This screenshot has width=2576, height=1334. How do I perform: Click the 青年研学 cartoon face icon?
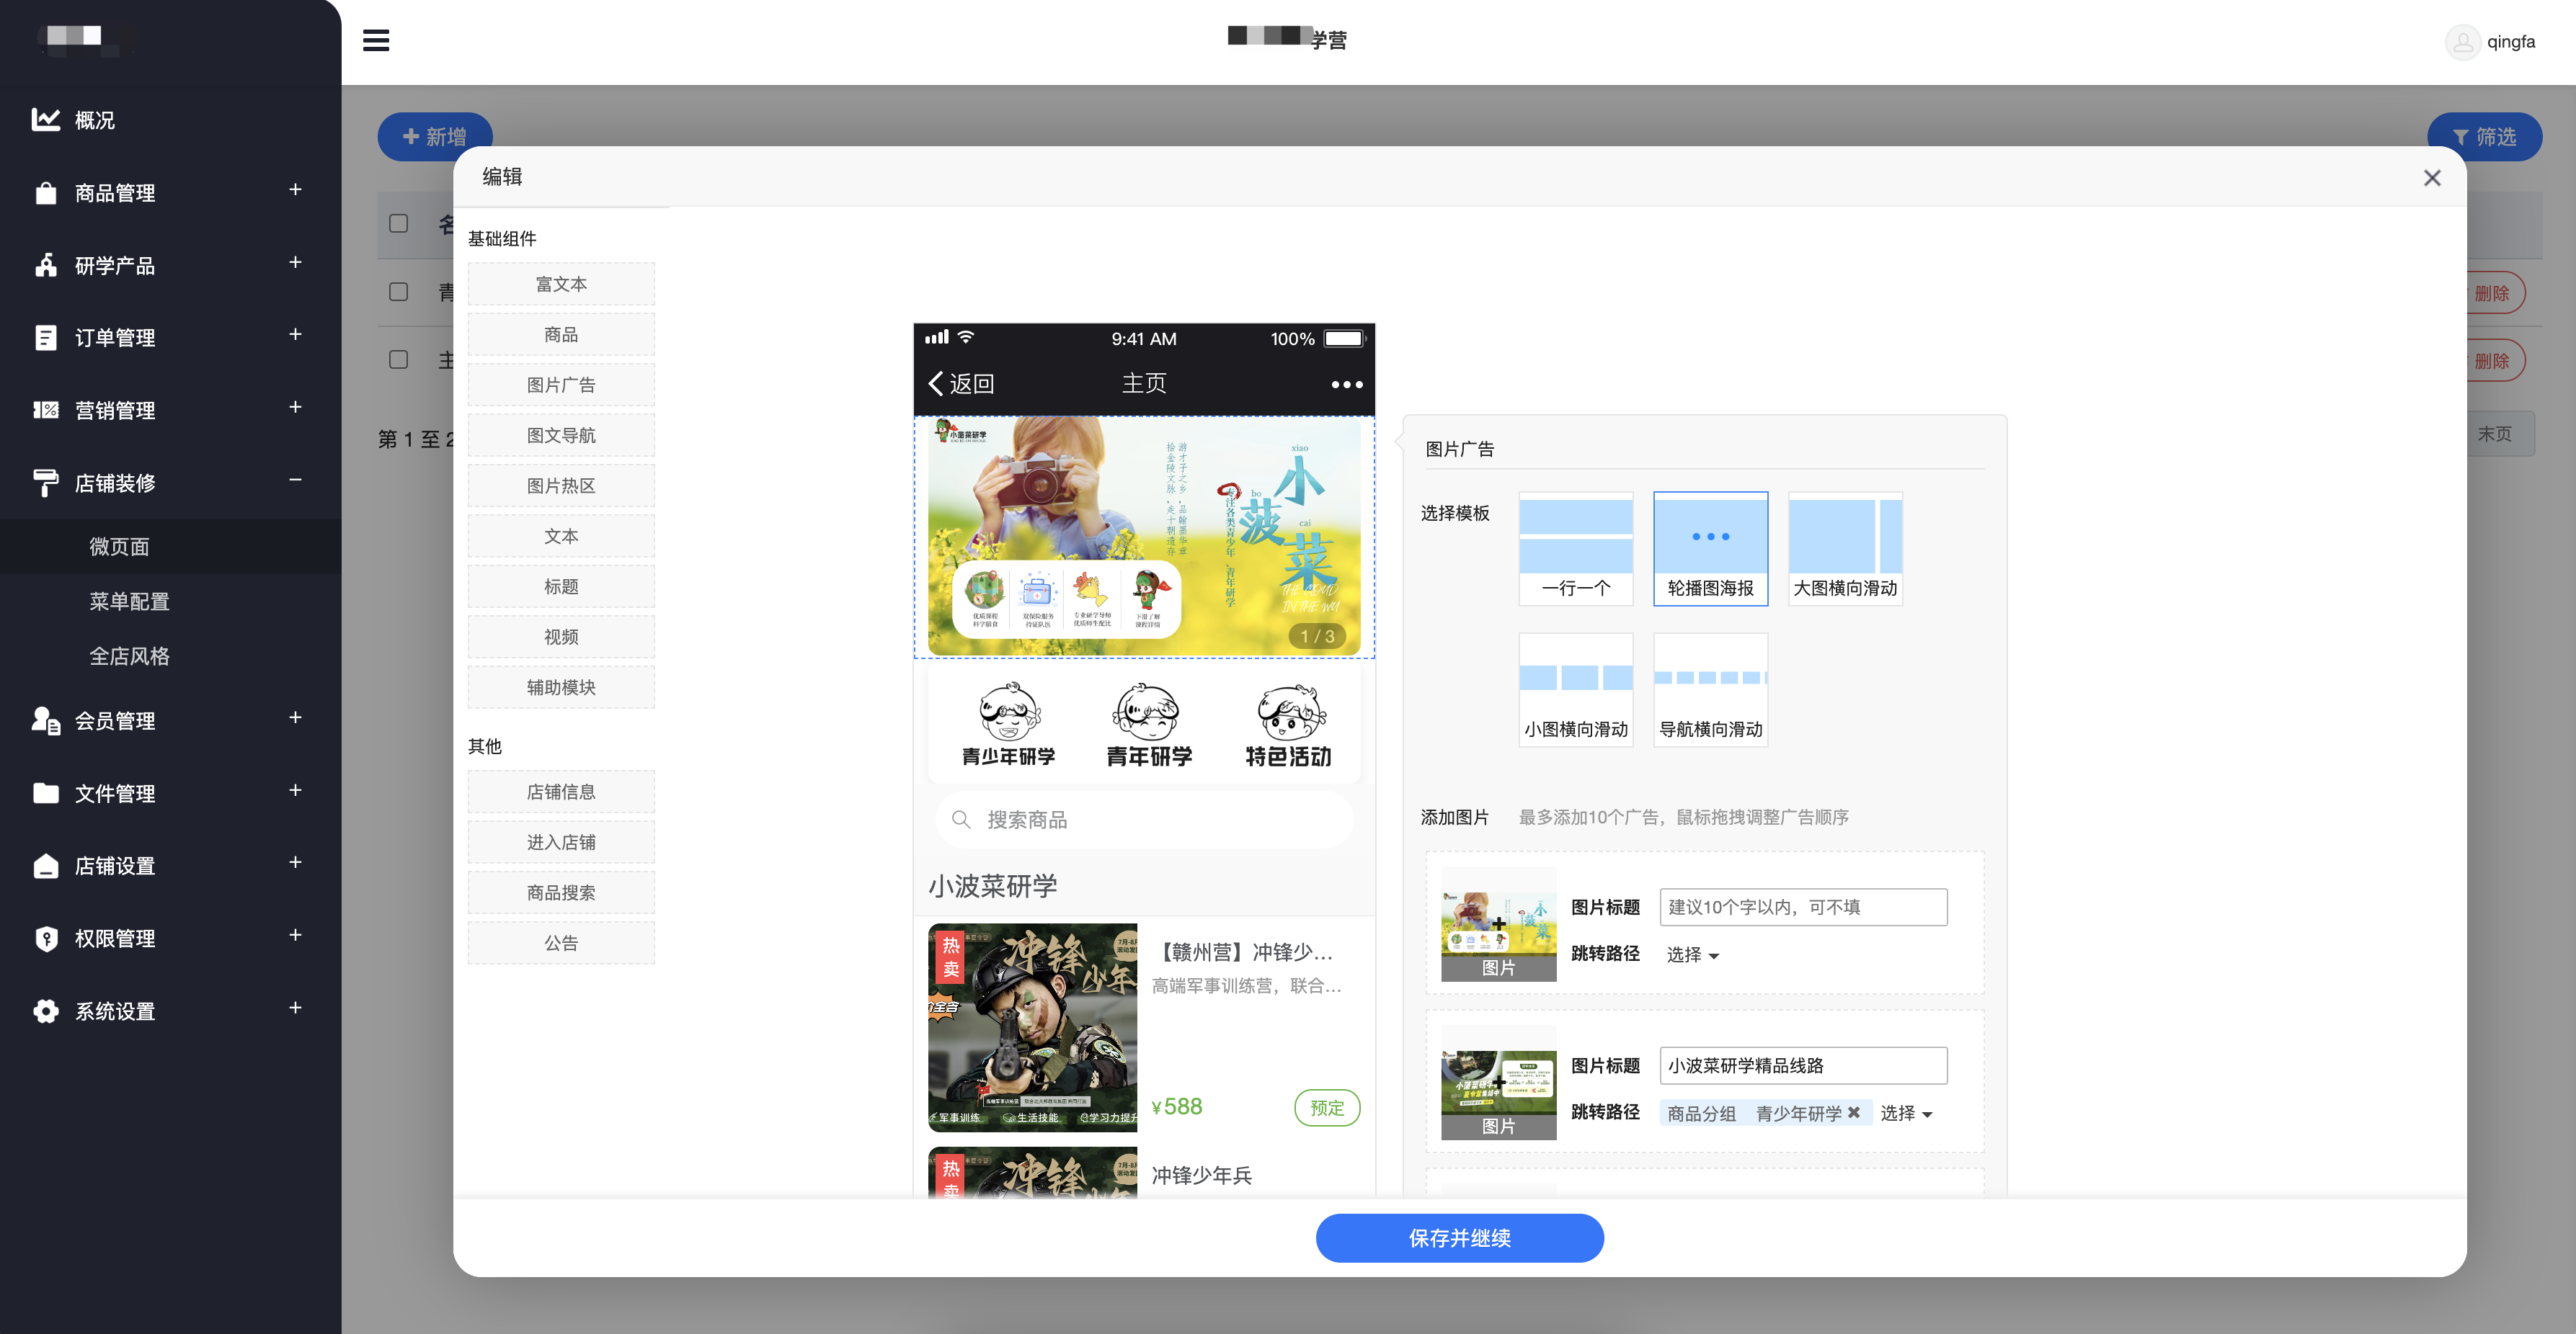[x=1146, y=712]
